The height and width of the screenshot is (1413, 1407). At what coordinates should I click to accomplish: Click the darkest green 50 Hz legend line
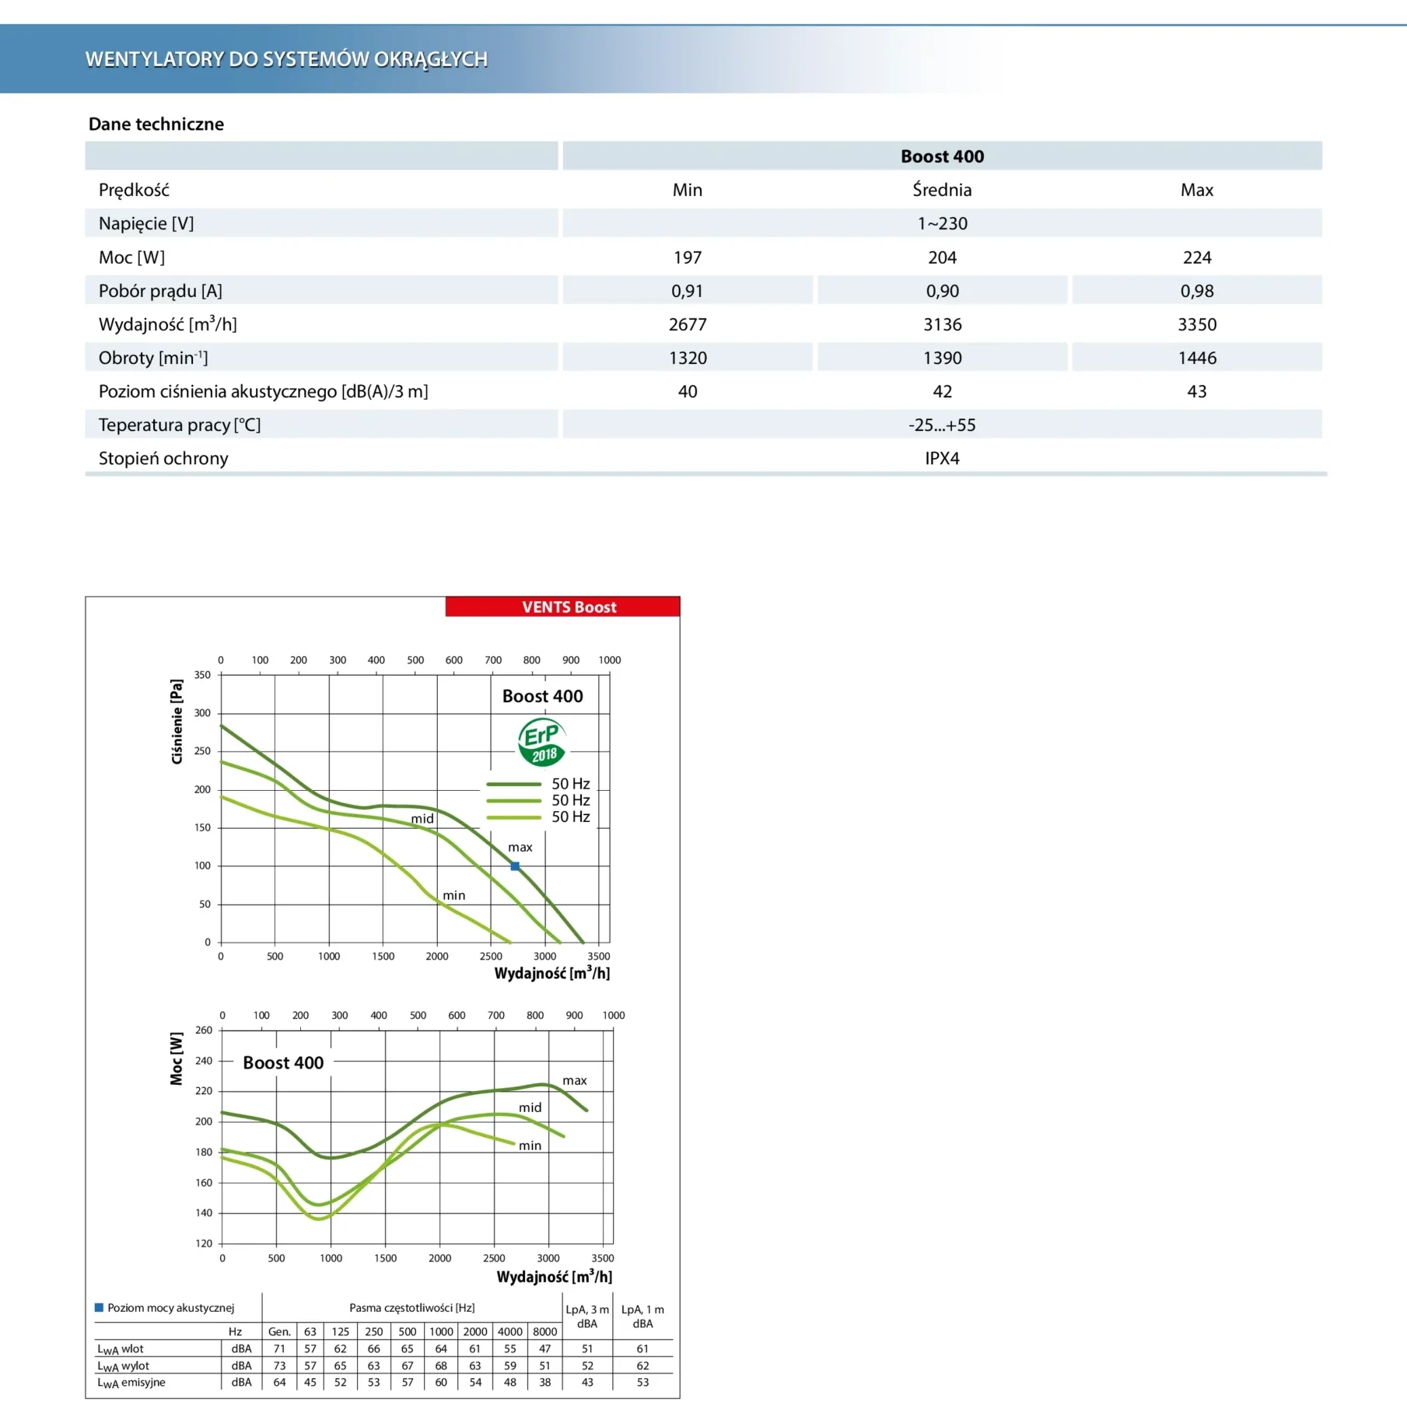click(513, 784)
